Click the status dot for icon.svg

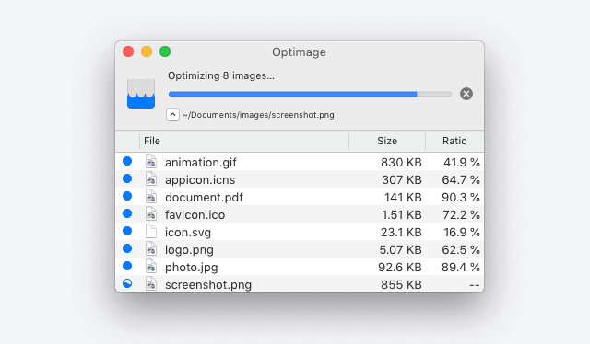127,231
